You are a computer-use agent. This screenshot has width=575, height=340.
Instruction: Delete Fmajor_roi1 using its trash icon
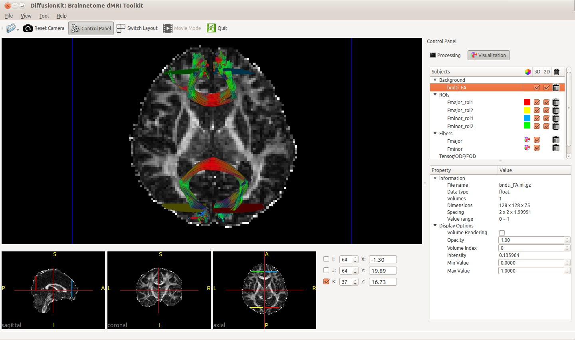[555, 103]
